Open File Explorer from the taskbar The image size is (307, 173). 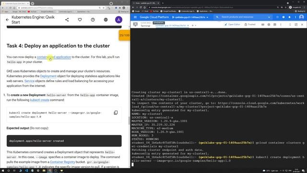44,171
